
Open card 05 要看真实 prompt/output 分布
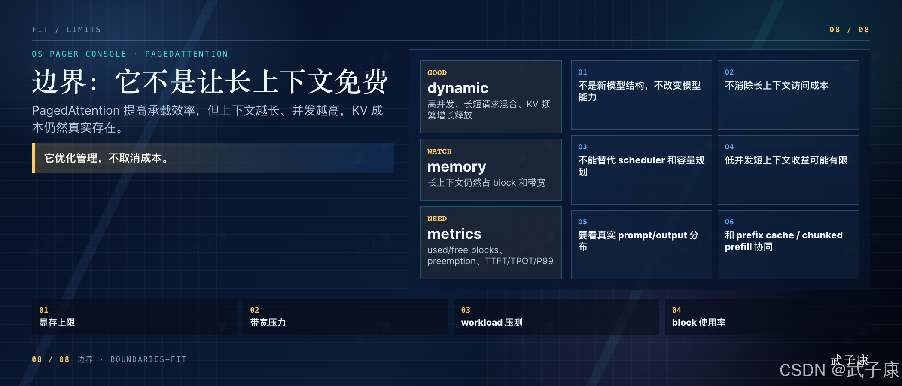[x=641, y=244]
